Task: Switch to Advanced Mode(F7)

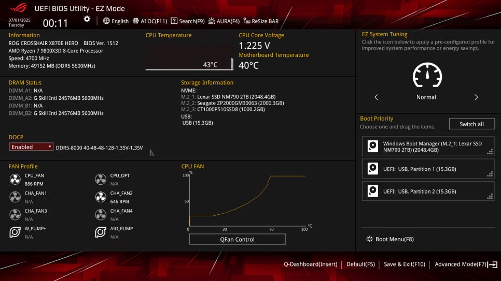Action: (x=461, y=264)
